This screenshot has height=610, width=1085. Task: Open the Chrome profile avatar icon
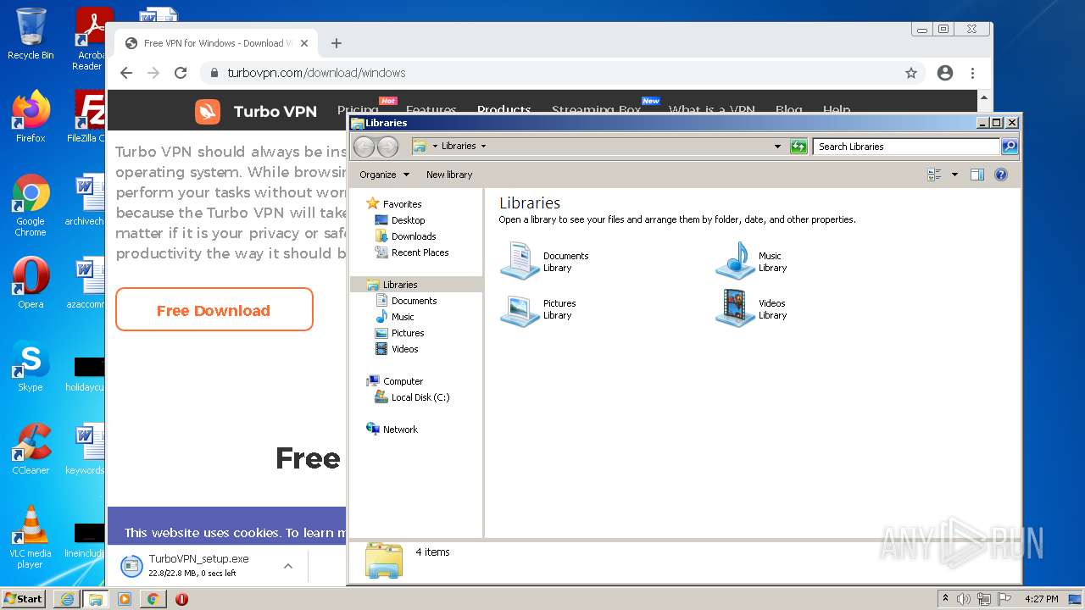tap(945, 73)
